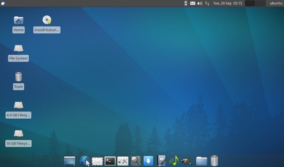Screen dimensions: 284x167
Task: Click the magnifying glass search icon in dock
Action: coord(136,161)
